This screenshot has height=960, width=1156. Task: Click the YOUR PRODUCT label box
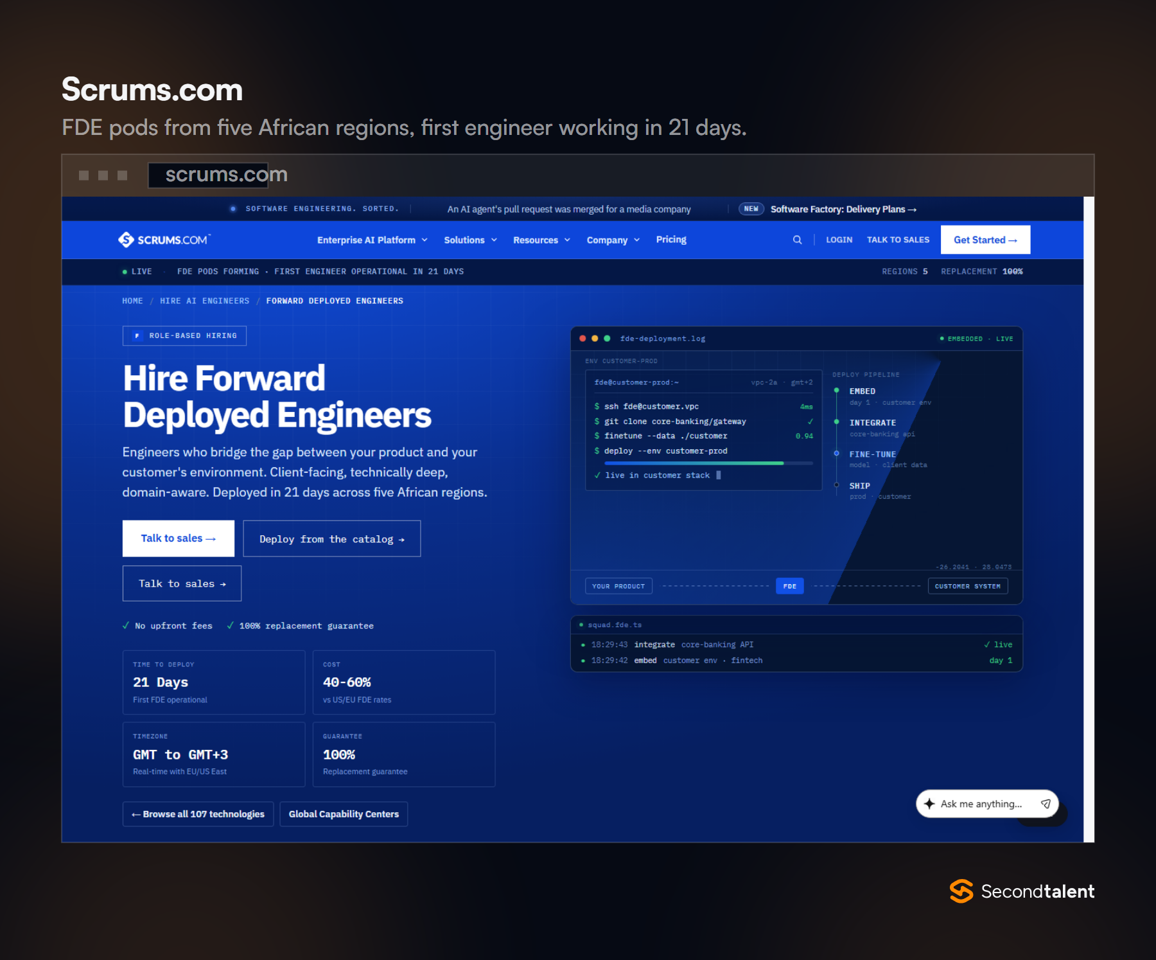tap(618, 586)
